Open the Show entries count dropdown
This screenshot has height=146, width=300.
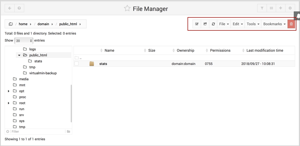(x=24, y=41)
